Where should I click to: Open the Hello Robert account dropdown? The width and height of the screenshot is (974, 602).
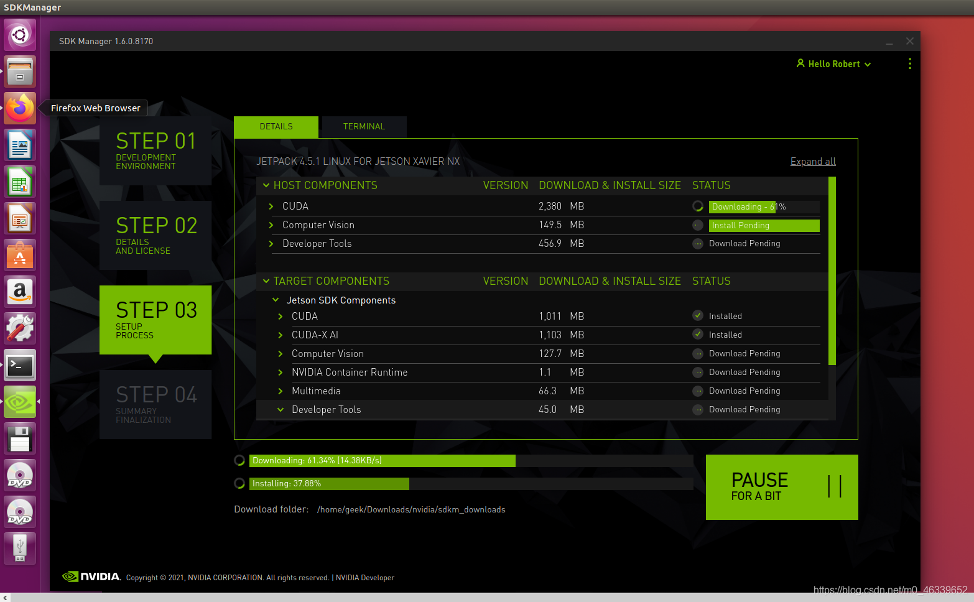[833, 64]
